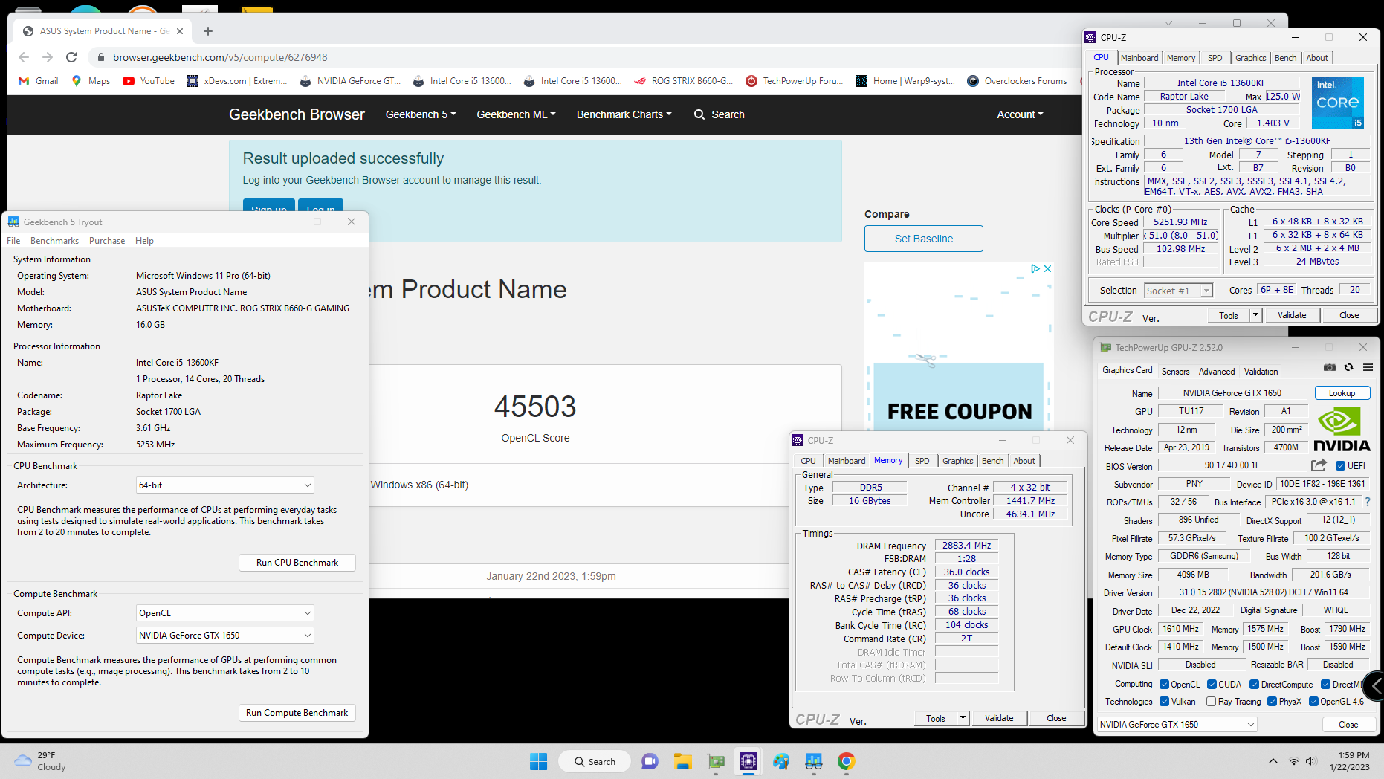Toggle the CUDA checkbox in GPU-Z

tap(1212, 685)
